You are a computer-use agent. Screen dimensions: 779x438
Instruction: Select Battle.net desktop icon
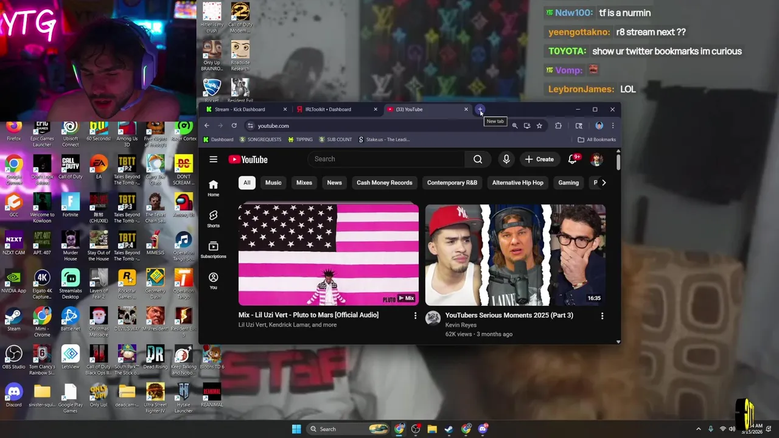70,319
